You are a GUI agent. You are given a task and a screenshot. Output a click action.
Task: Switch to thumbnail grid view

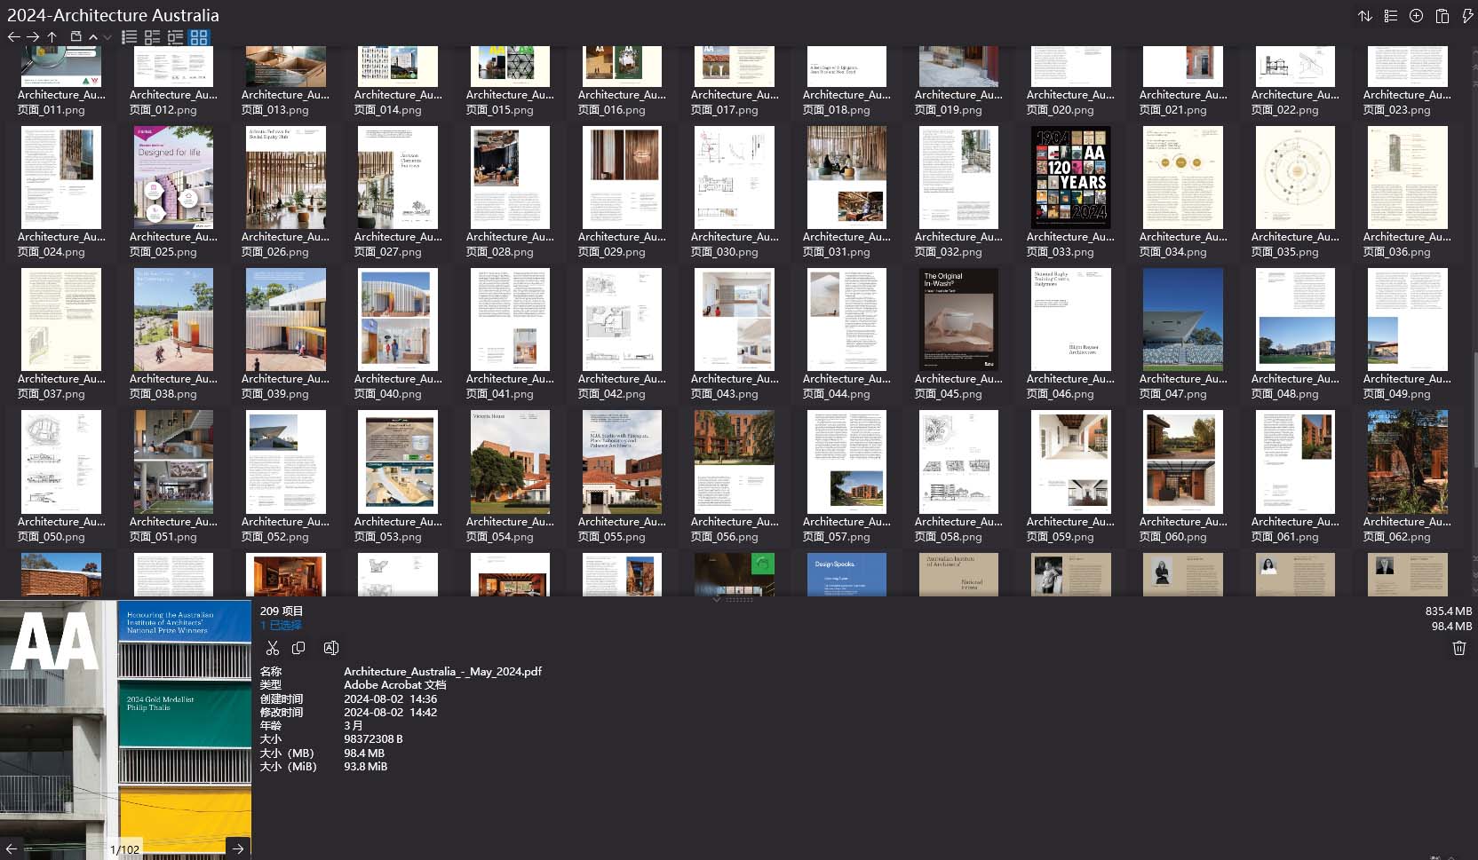click(199, 37)
